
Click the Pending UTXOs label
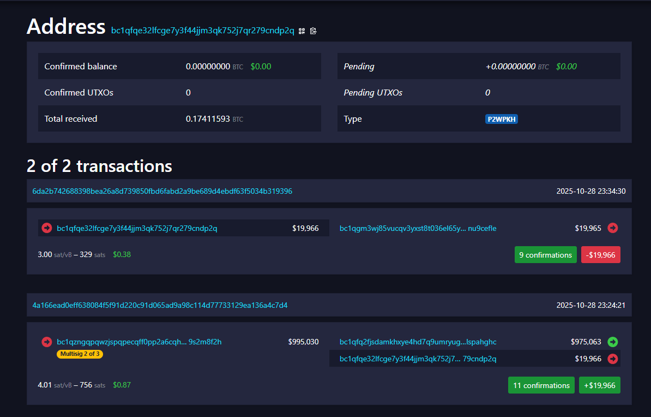pyautogui.click(x=373, y=93)
